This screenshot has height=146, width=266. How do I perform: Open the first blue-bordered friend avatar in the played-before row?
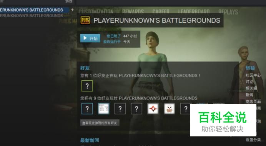(x=87, y=108)
